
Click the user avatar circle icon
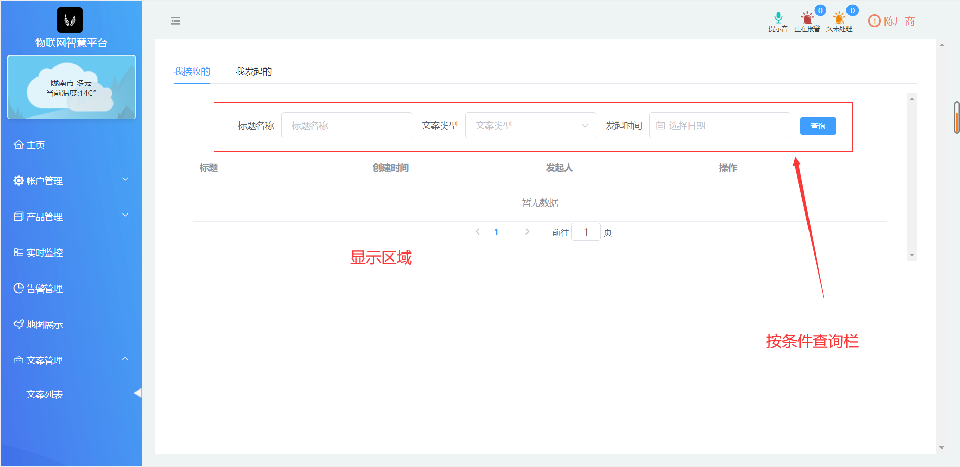(874, 21)
